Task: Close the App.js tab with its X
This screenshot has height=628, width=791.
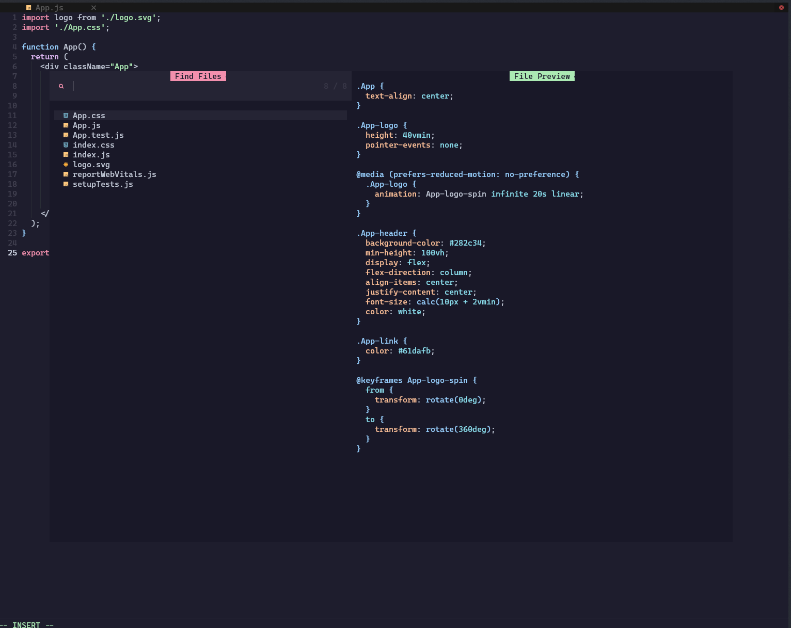Action: [93, 7]
